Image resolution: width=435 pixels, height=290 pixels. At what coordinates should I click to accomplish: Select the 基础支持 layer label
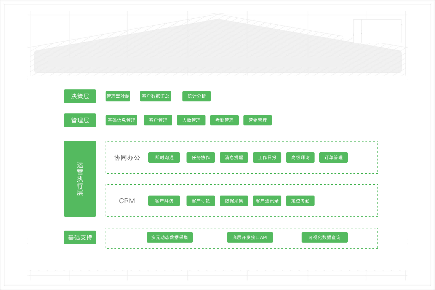[x=80, y=238]
